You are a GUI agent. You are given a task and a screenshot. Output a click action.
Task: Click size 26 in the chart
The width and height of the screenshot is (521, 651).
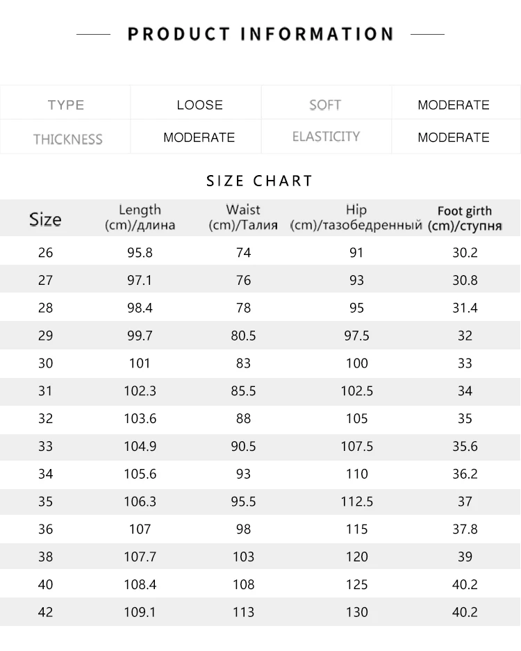[46, 252]
